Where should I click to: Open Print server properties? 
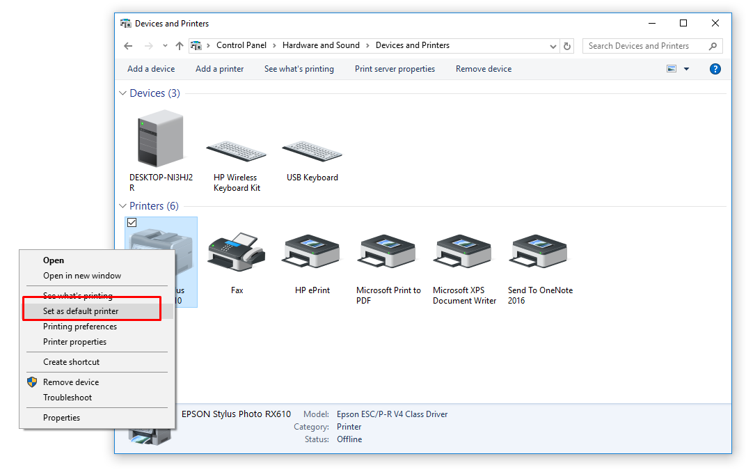coord(395,69)
